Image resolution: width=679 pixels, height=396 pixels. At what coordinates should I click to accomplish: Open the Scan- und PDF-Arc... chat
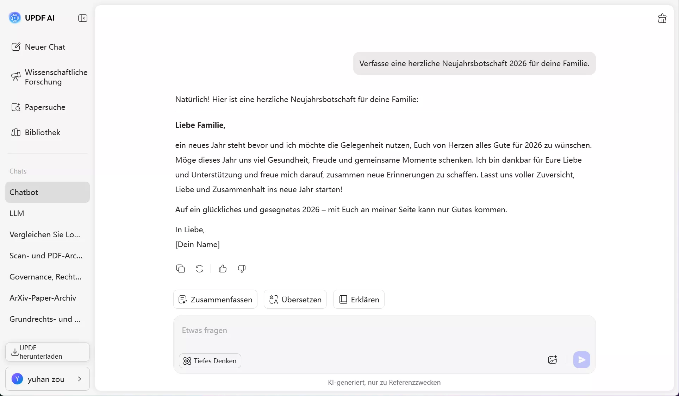click(46, 256)
